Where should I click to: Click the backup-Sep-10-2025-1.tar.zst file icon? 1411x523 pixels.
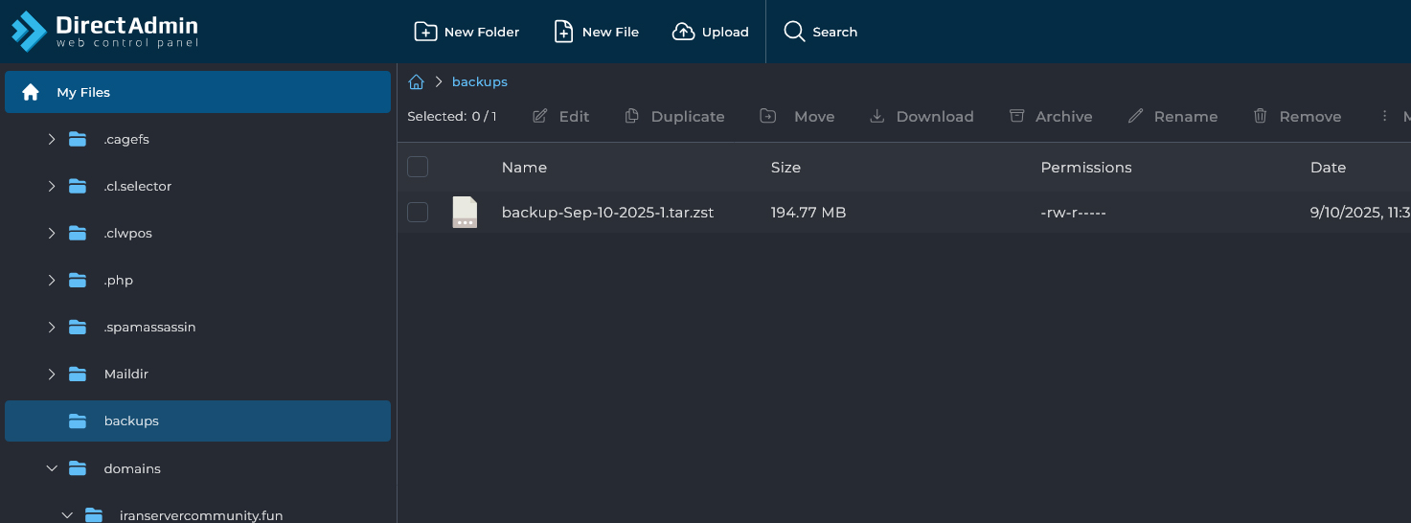coord(465,212)
